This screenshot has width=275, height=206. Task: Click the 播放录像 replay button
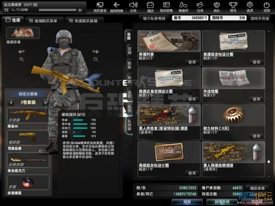(257, 188)
